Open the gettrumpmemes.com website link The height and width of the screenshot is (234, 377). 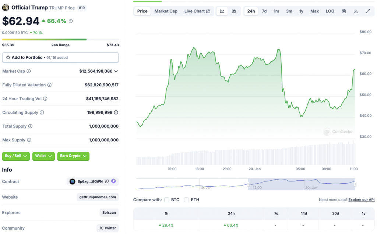(98, 197)
